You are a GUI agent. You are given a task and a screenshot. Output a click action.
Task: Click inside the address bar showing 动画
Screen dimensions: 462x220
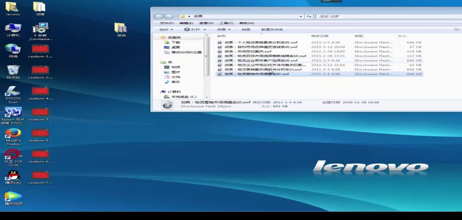(x=241, y=16)
